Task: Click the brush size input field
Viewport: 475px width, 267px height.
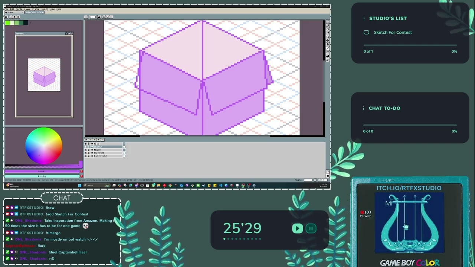Action: [92, 17]
